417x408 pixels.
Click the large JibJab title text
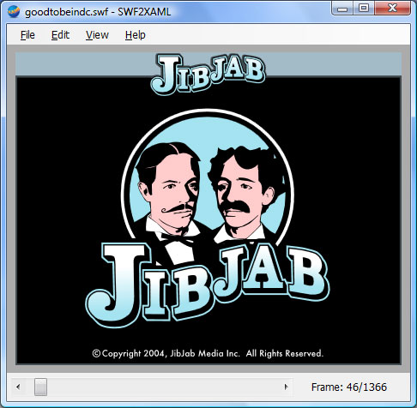click(208, 285)
